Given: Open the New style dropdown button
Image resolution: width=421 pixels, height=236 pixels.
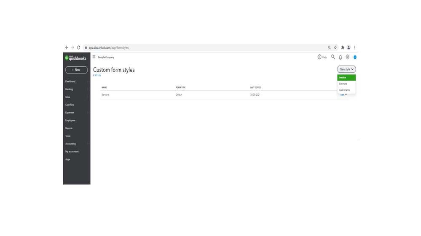Looking at the screenshot, I should click(x=346, y=69).
